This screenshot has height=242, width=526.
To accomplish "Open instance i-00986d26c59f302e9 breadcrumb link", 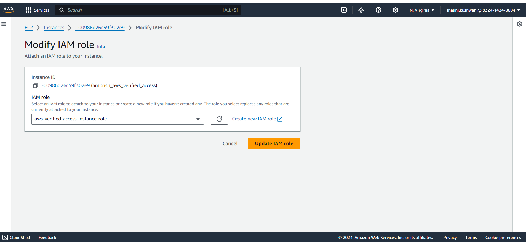I will (x=100, y=28).
